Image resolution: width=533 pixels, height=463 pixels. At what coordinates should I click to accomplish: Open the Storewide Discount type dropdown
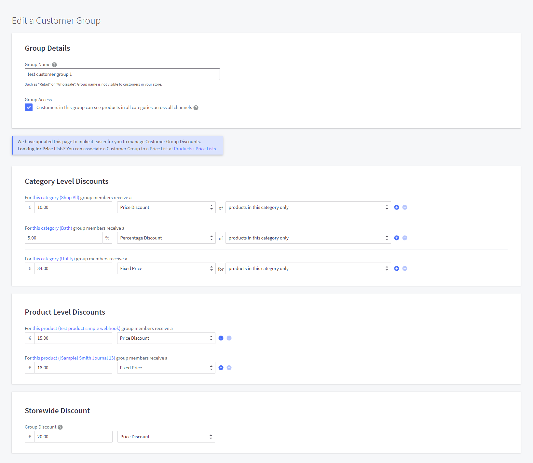166,437
